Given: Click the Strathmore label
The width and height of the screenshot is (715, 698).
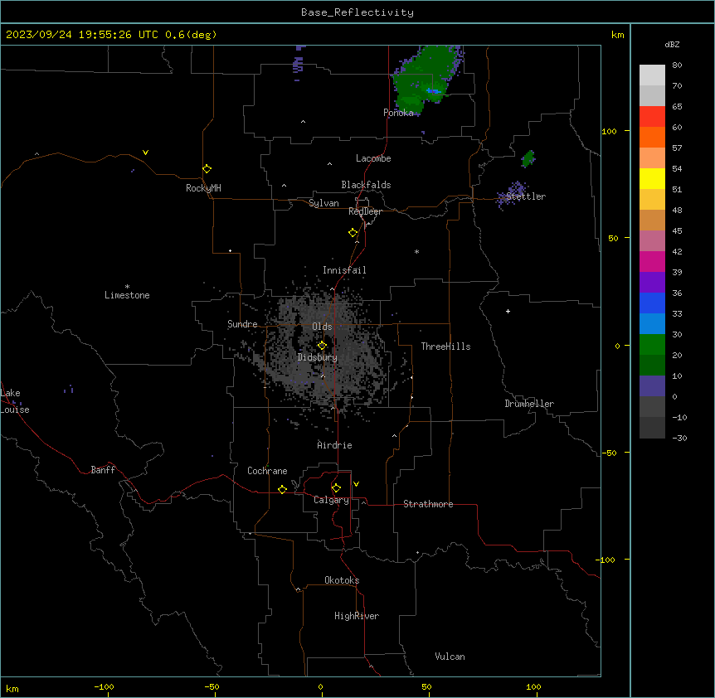Looking at the screenshot, I should tap(428, 504).
